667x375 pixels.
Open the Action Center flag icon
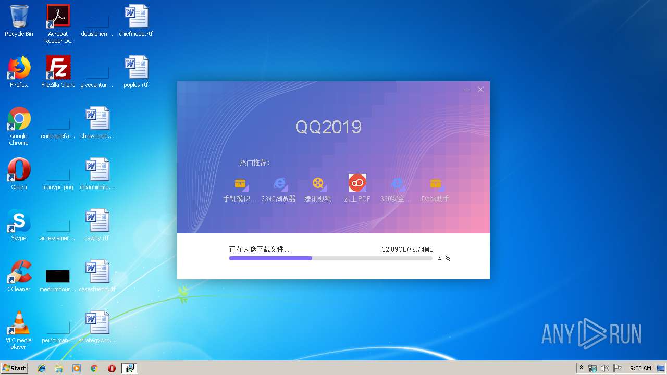pyautogui.click(x=617, y=368)
